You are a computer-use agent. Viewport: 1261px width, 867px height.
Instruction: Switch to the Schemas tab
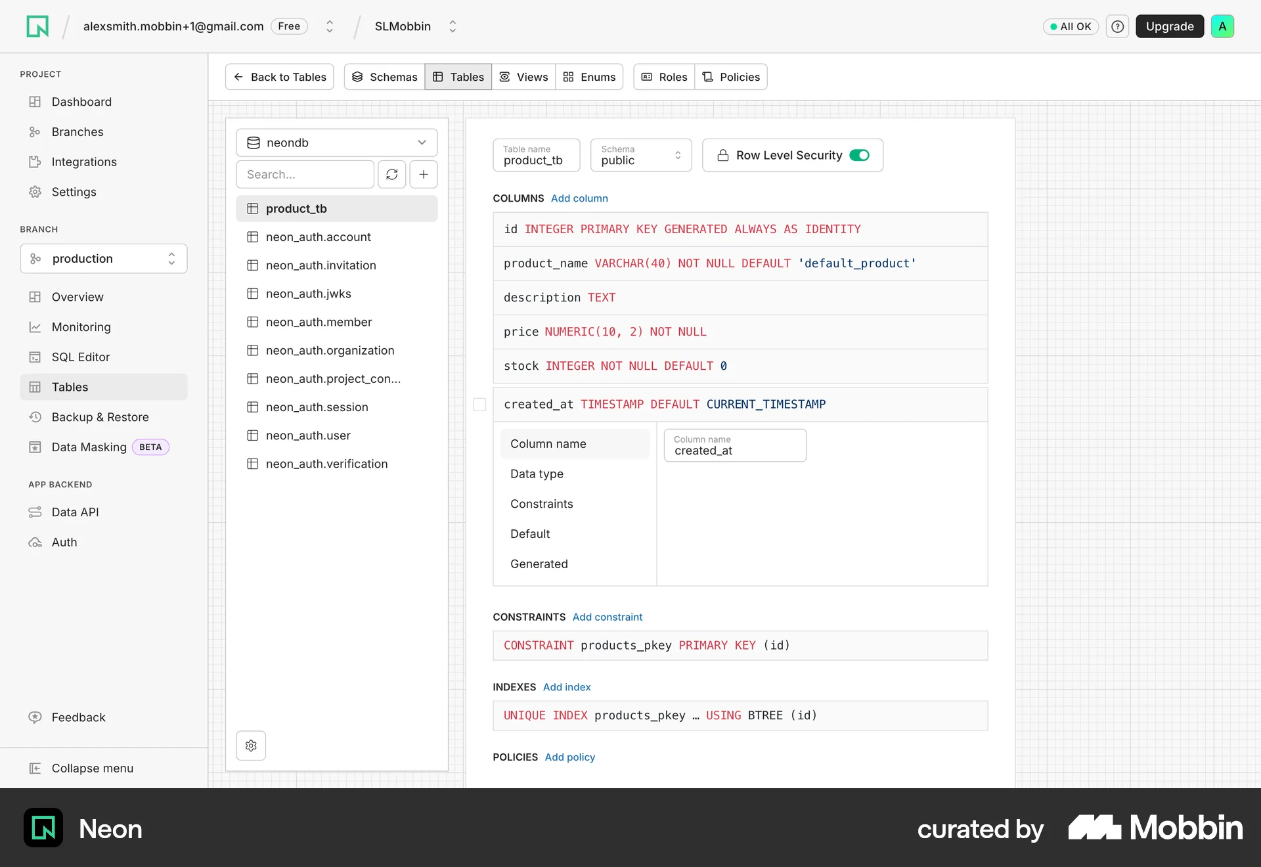point(385,77)
